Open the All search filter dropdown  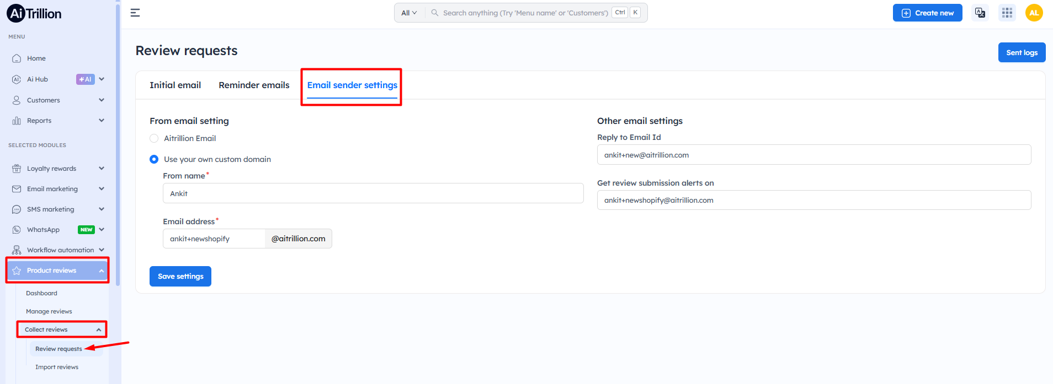(x=409, y=13)
